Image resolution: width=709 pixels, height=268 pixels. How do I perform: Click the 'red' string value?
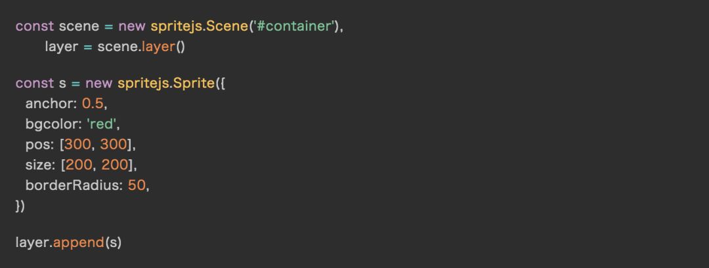click(x=102, y=124)
